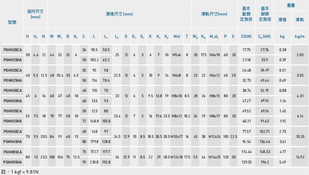
Task: Select the 17.75 dynamic load value
Action: pyautogui.click(x=246, y=50)
